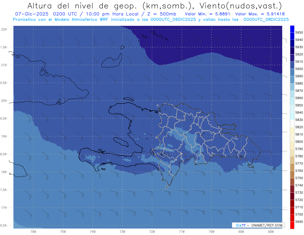The width and height of the screenshot is (304, 235).
Task: Click the '5850' colorbar label
Action: pos(299,105)
